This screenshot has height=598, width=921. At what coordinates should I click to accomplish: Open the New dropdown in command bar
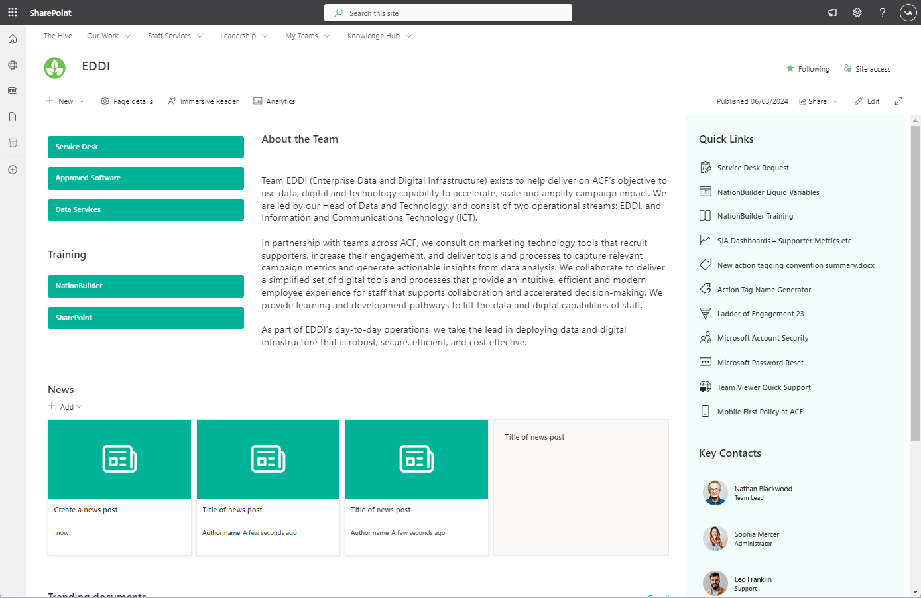click(65, 101)
